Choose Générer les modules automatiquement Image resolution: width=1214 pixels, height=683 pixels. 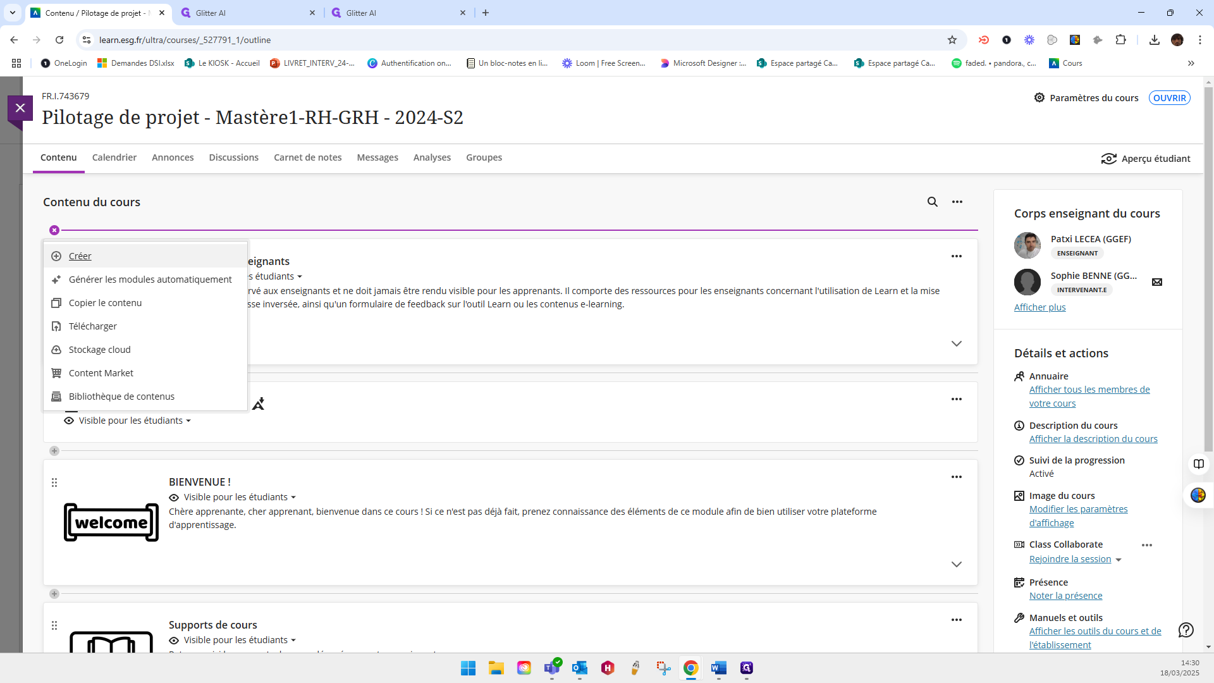[x=145, y=280]
